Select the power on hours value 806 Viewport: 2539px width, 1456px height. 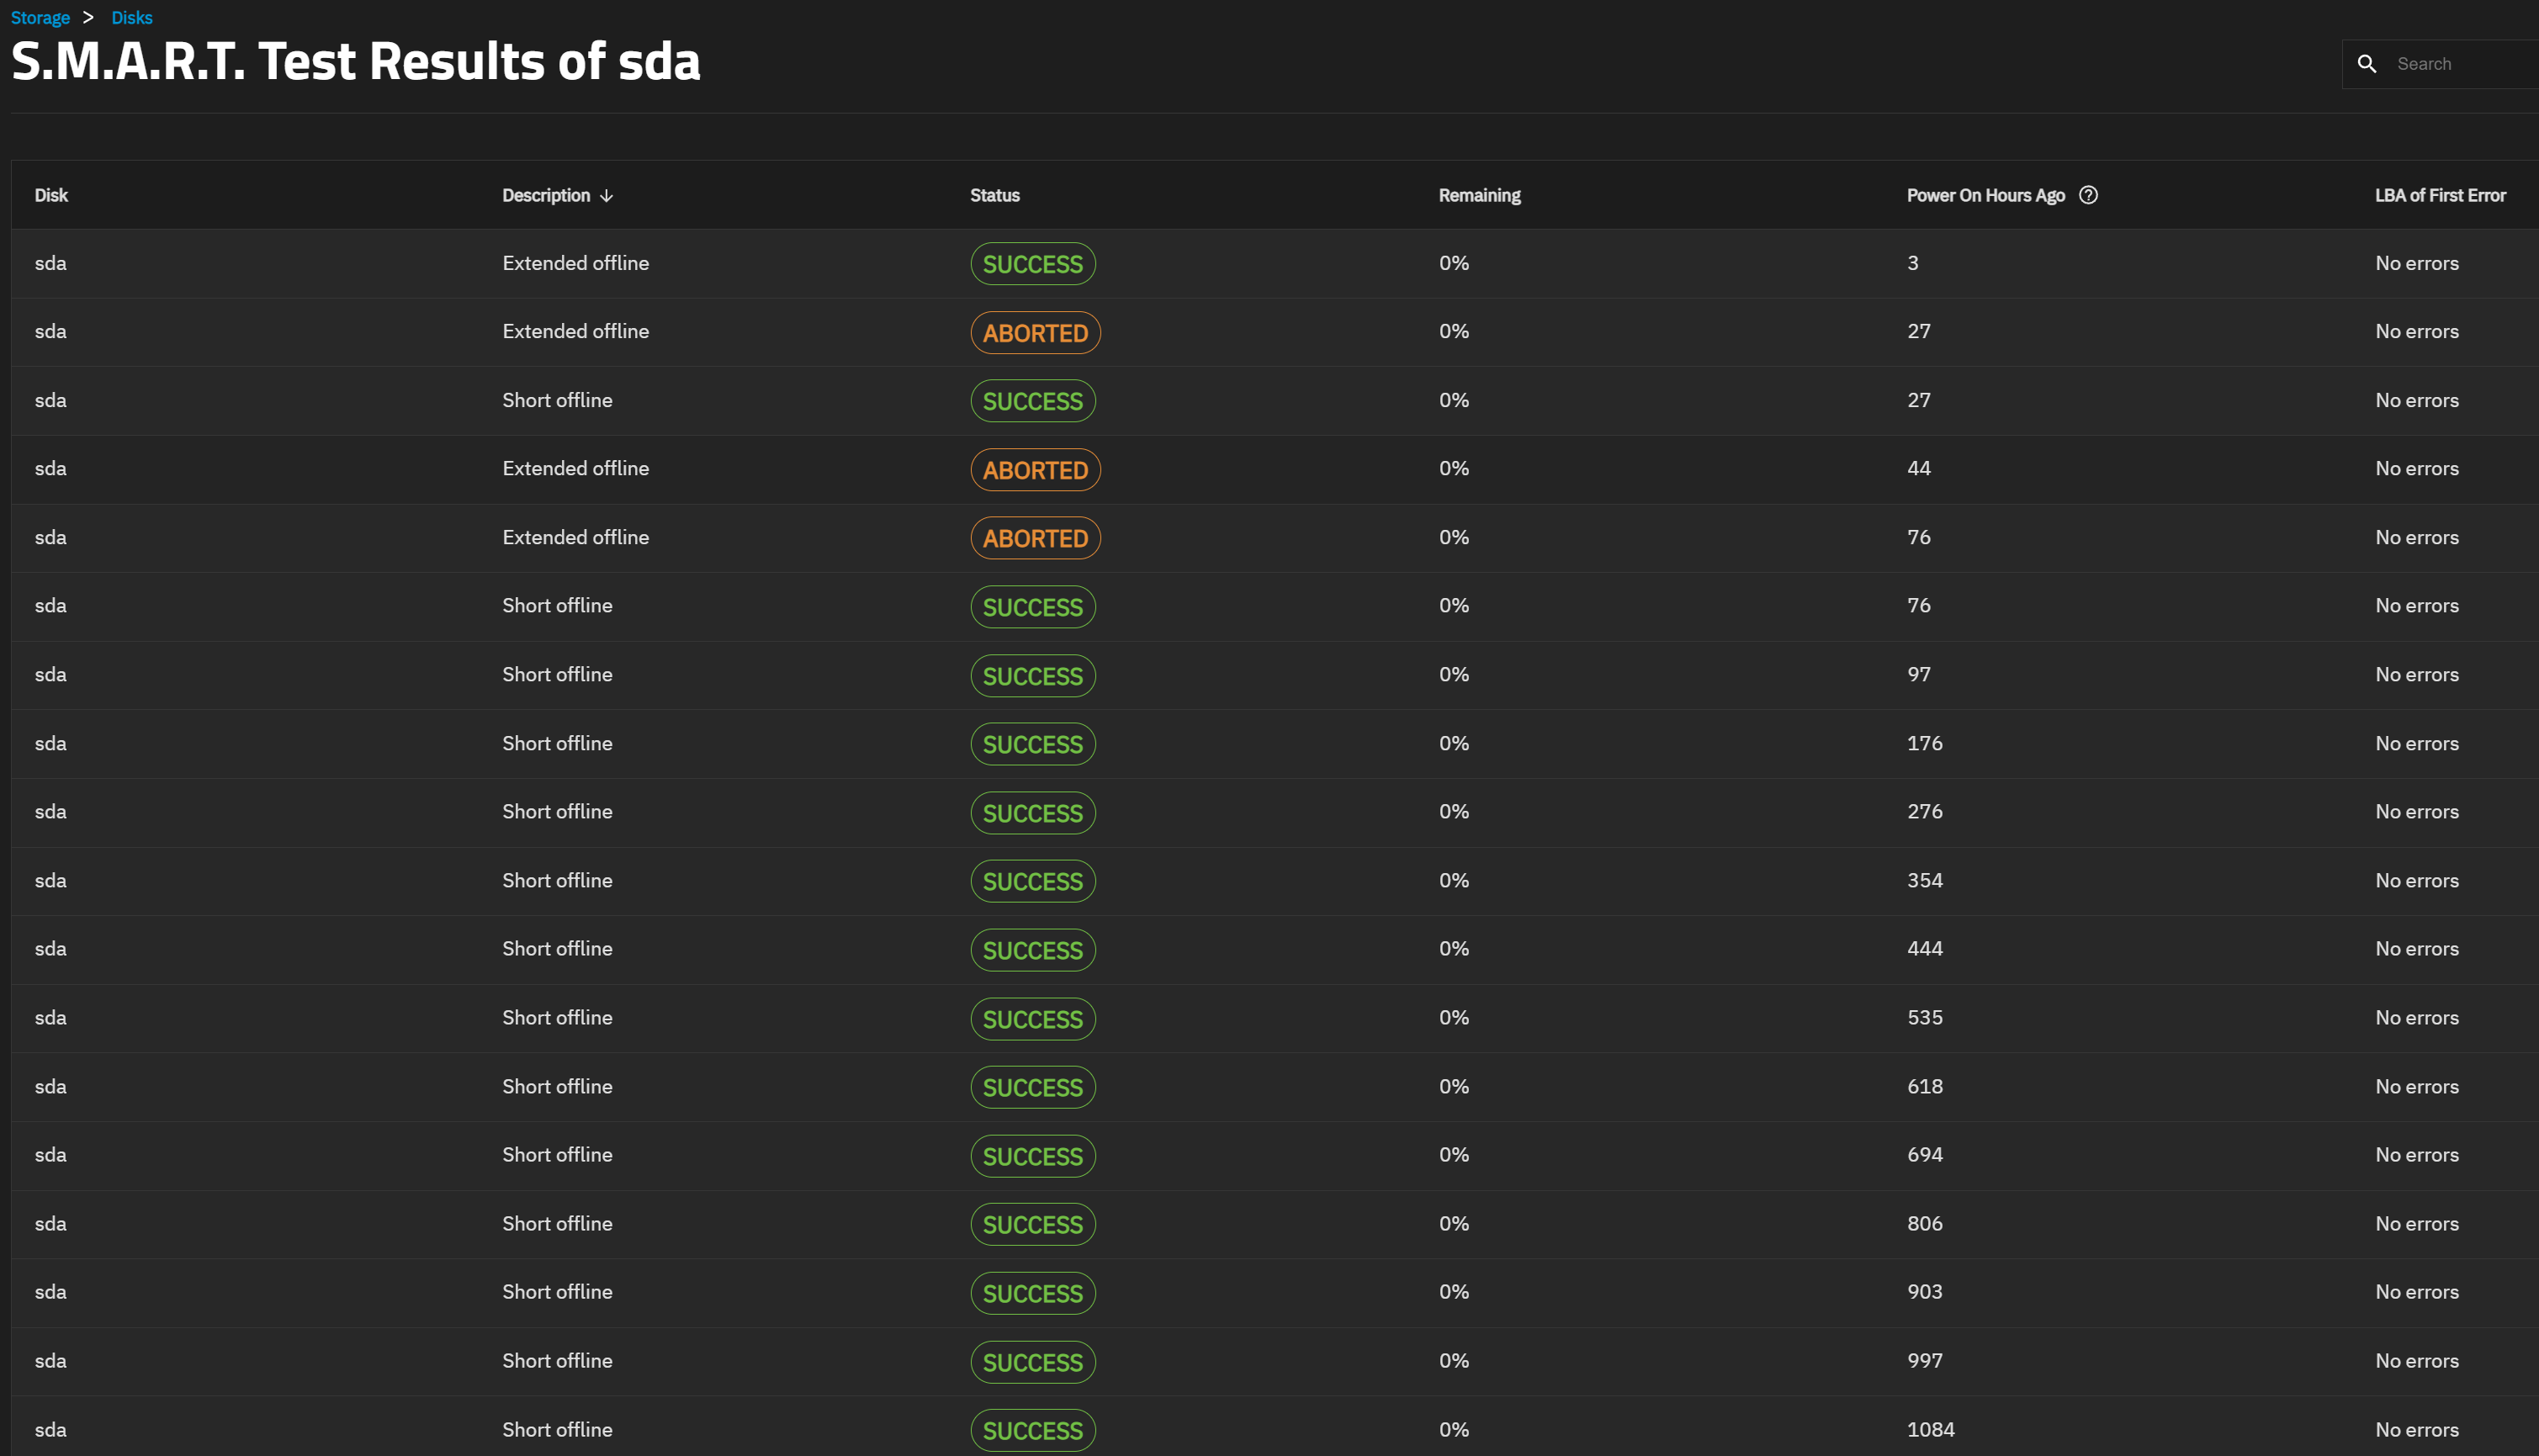coord(1924,1223)
